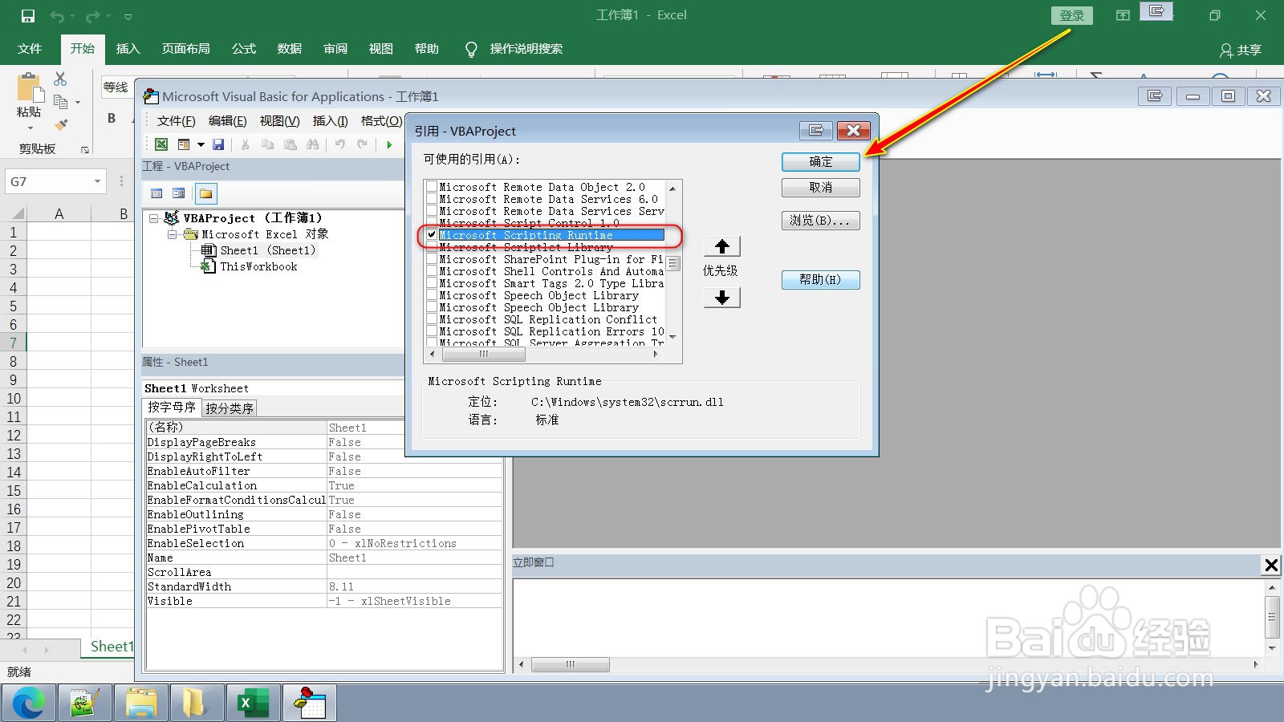Open Excel paste options dropdown arrow under 粘贴
1284x722 pixels.
(30, 128)
